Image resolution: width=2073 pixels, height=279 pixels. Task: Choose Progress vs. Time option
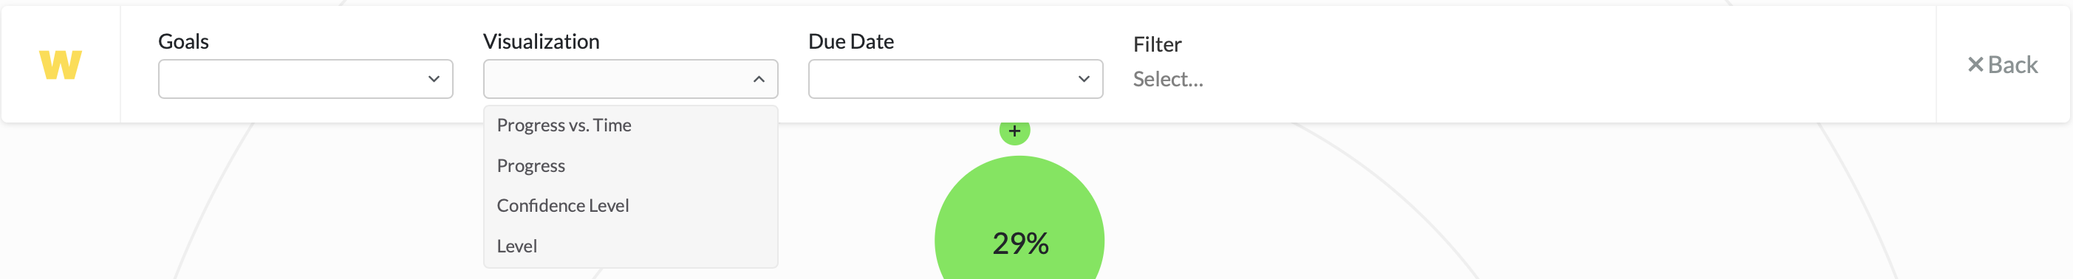[630, 125]
